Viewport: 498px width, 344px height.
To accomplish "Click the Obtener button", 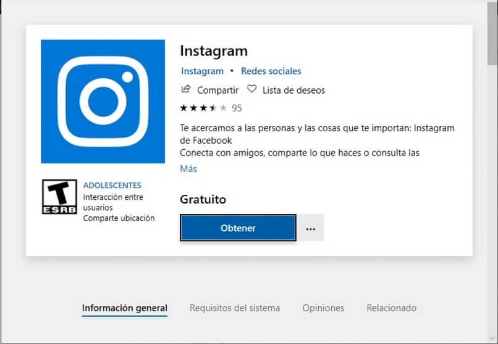I will (x=238, y=227).
